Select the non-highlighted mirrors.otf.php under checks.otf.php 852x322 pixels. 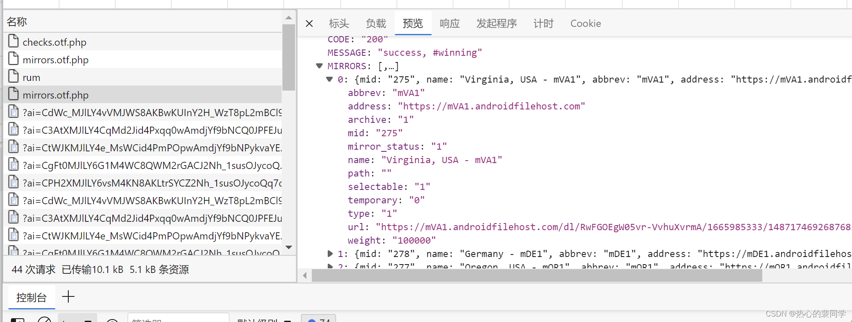click(x=143, y=60)
